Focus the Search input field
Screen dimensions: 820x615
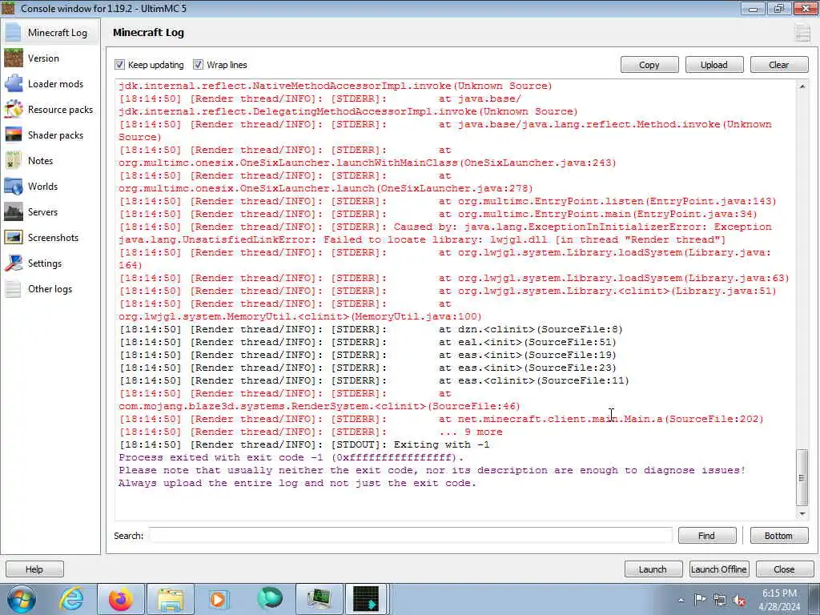[x=411, y=536]
